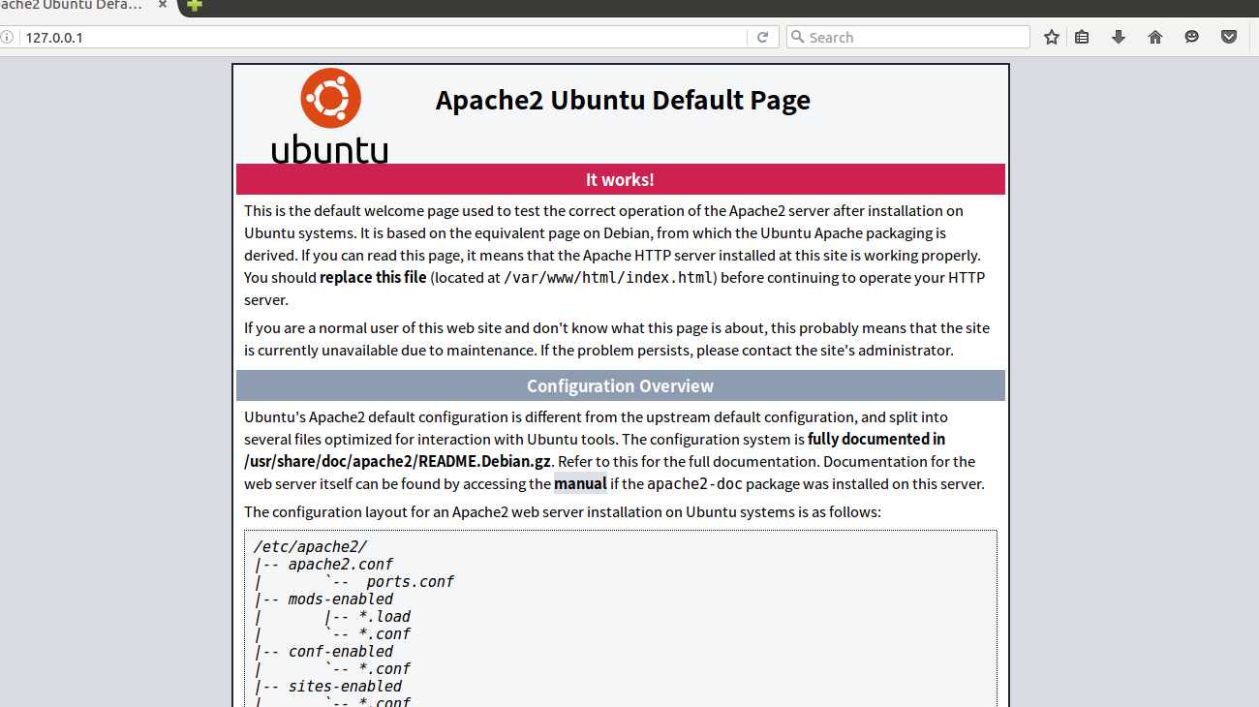Viewport: 1259px width, 707px height.
Task: Open the chat smiley icon
Action: click(x=1191, y=37)
